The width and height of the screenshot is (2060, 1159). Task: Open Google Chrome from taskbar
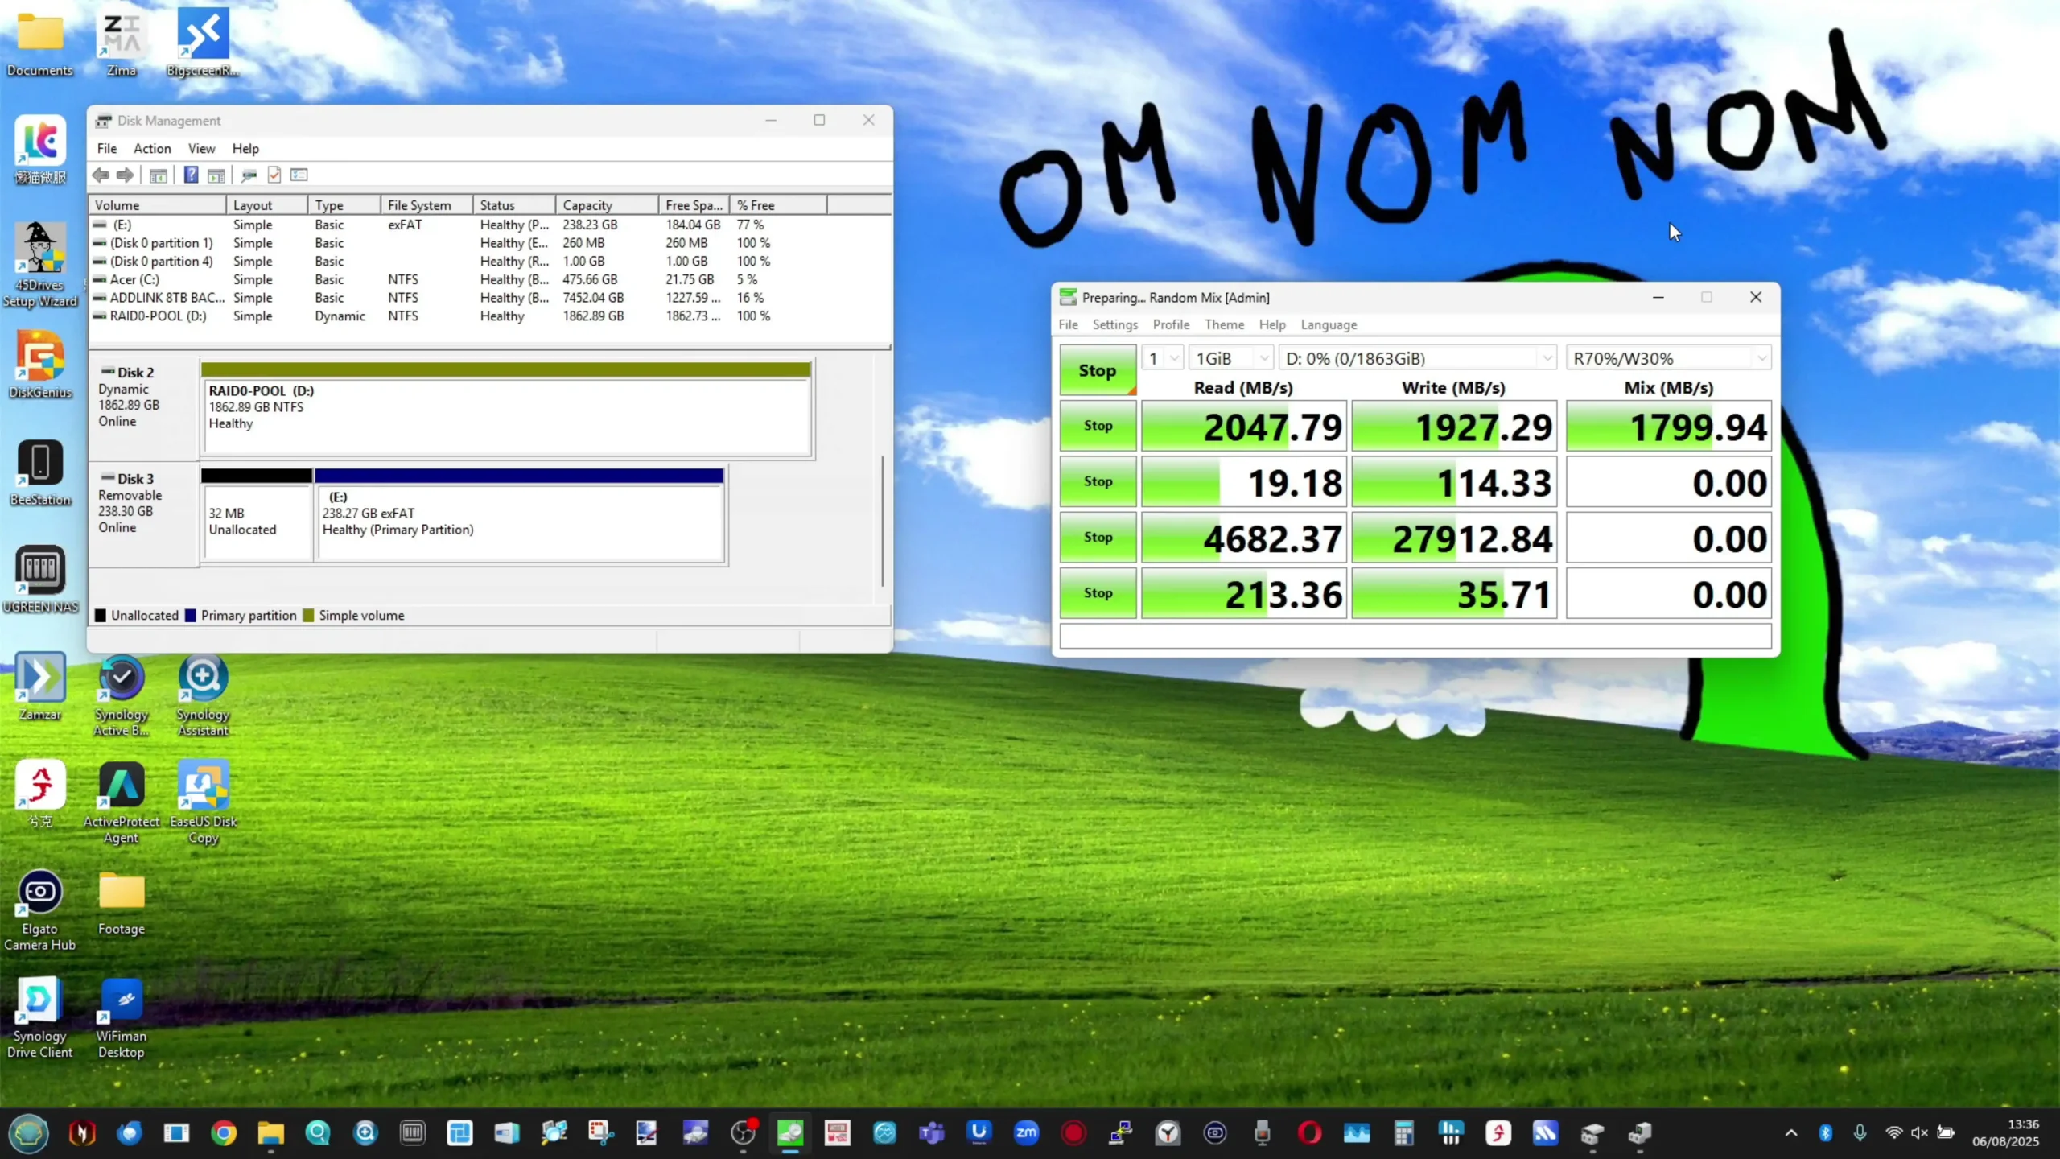pos(224,1133)
